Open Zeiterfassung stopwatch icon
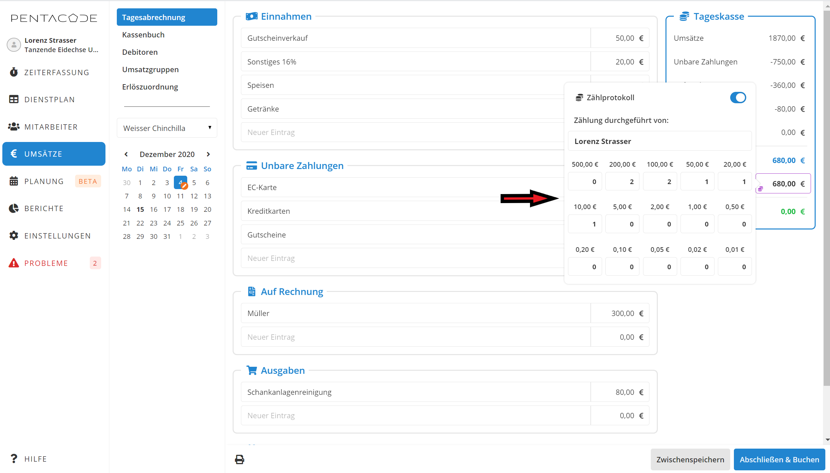 14,72
